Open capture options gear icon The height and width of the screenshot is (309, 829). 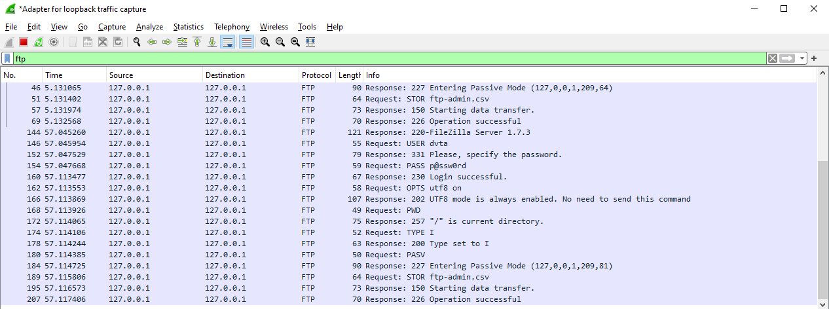pos(54,42)
